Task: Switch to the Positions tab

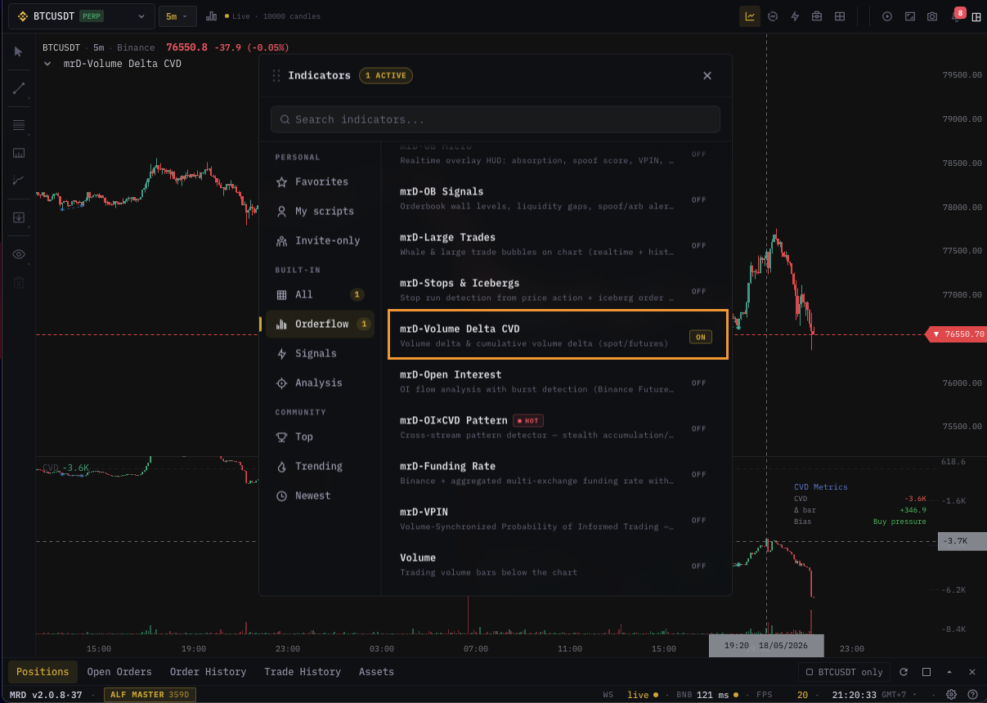Action: [x=43, y=672]
